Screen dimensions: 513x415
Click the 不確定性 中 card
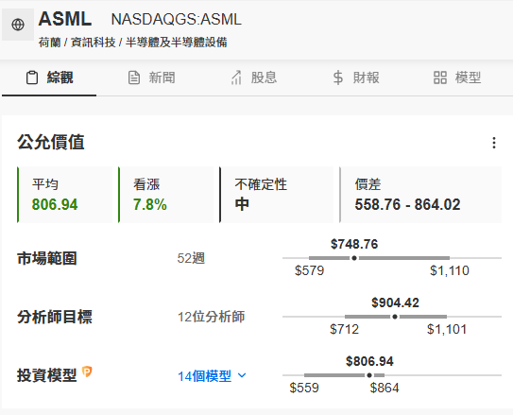(x=276, y=195)
